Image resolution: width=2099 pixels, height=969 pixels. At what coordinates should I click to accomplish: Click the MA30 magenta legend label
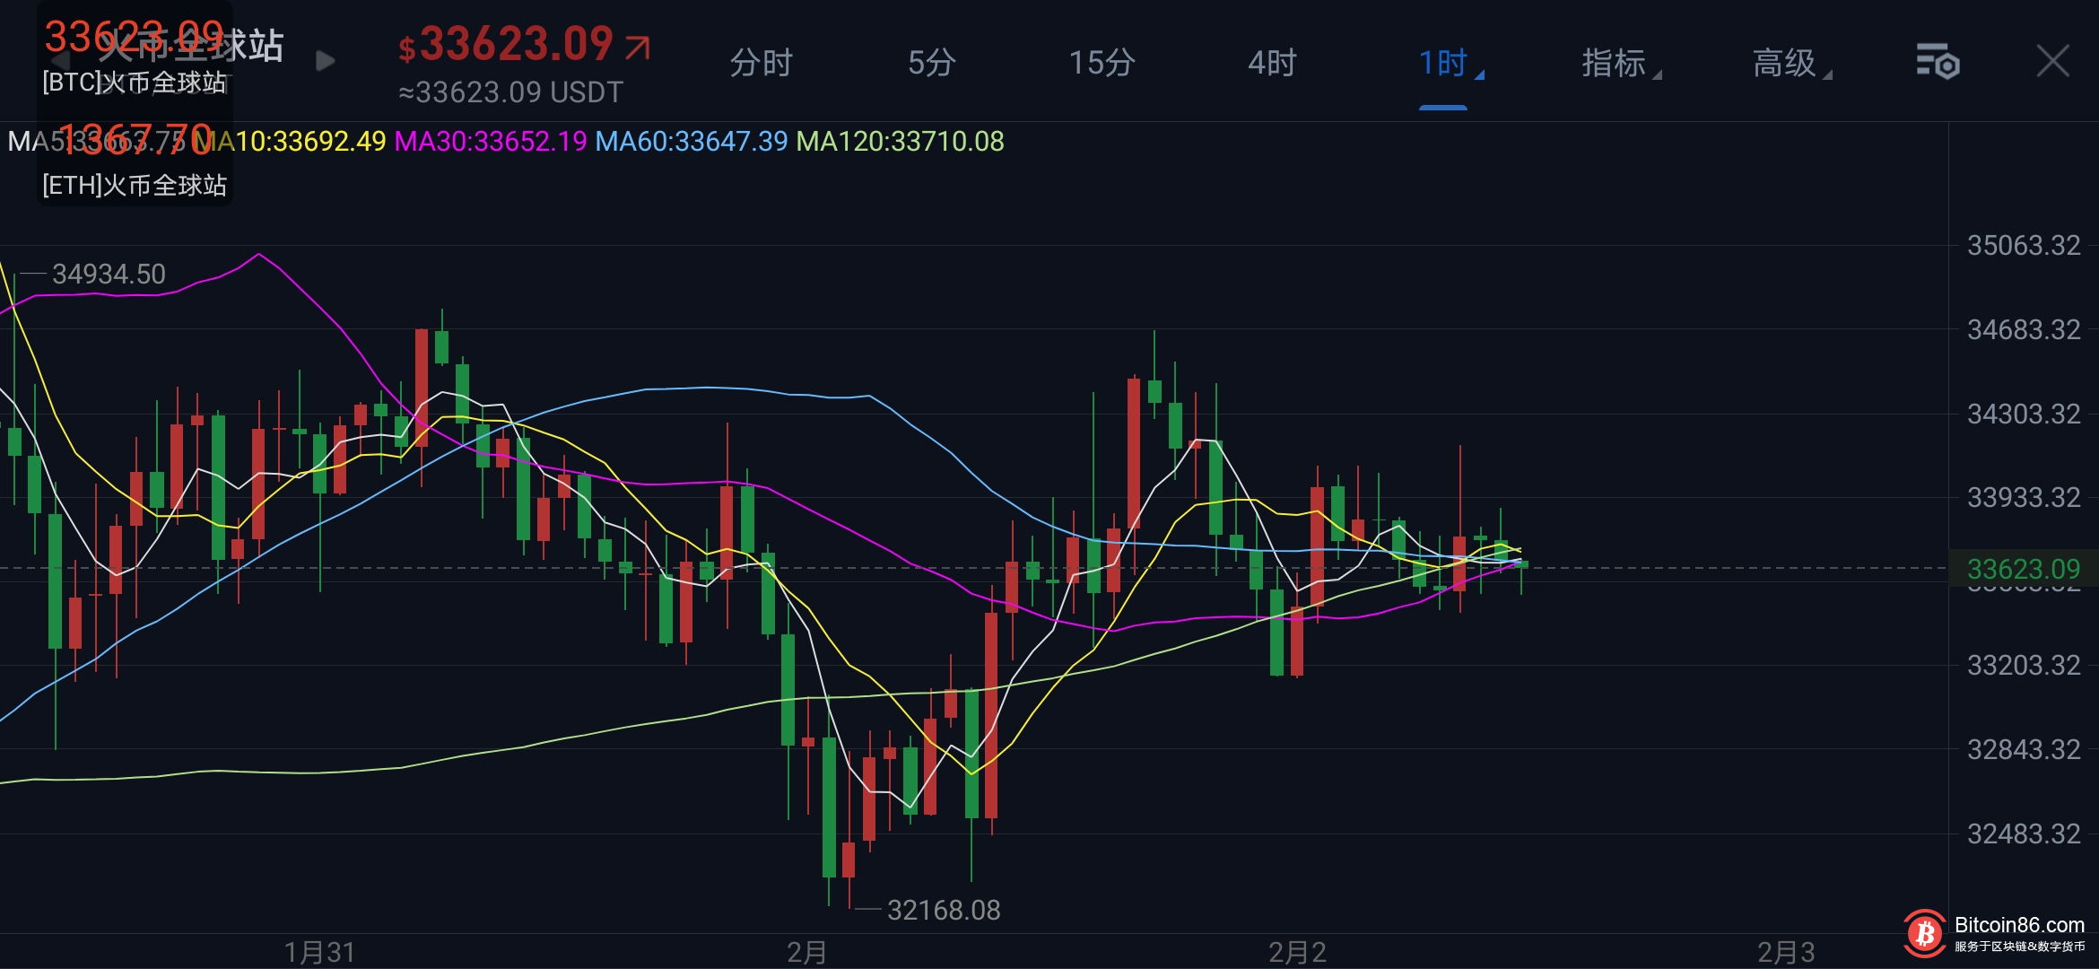coord(491,142)
